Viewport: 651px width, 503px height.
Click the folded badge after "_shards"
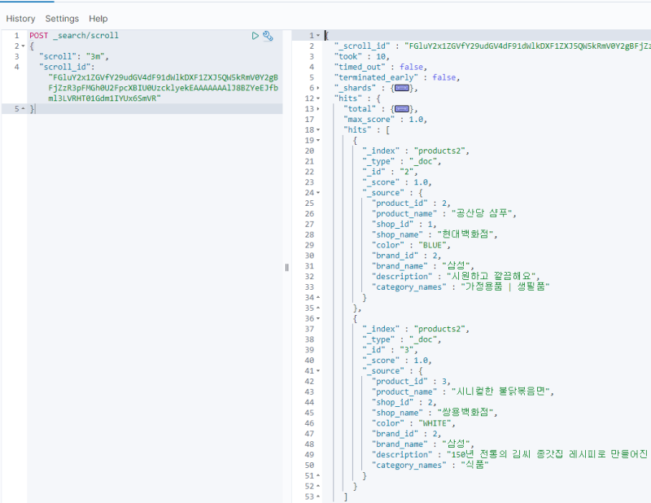pyautogui.click(x=402, y=88)
